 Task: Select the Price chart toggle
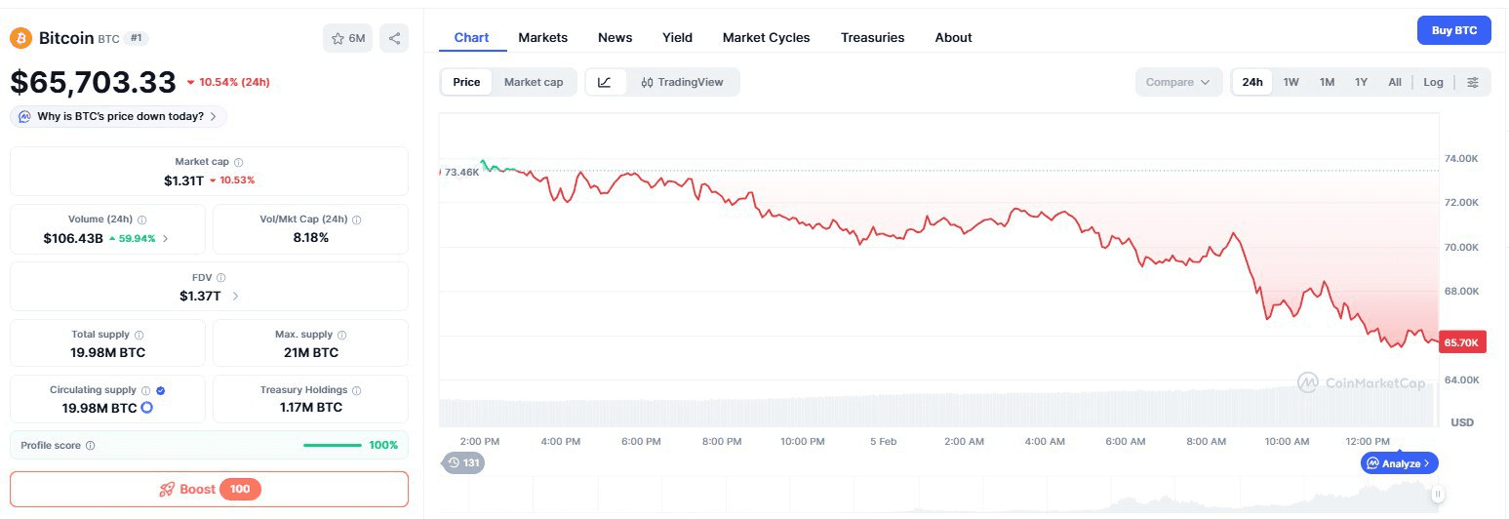click(x=466, y=82)
